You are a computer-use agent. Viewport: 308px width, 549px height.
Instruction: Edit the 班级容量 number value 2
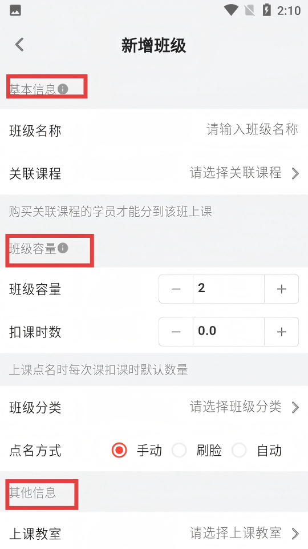228,289
